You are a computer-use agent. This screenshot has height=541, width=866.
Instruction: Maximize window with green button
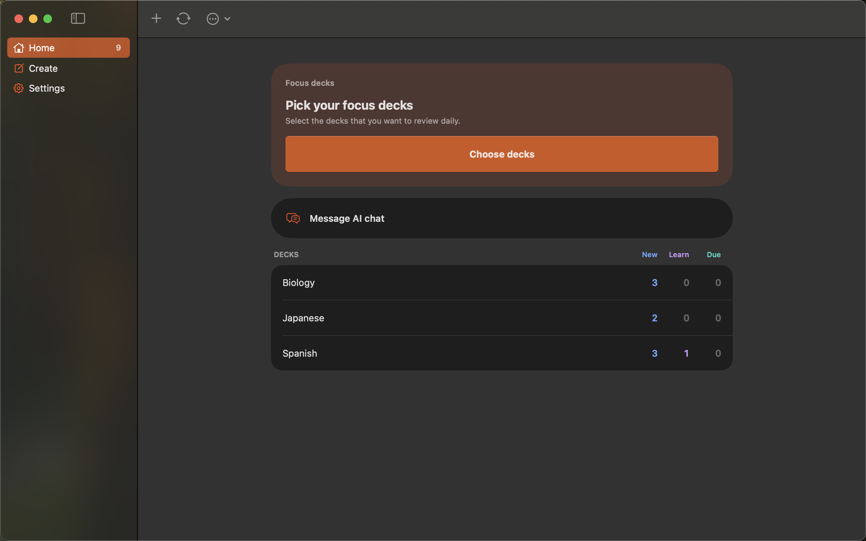pyautogui.click(x=48, y=18)
